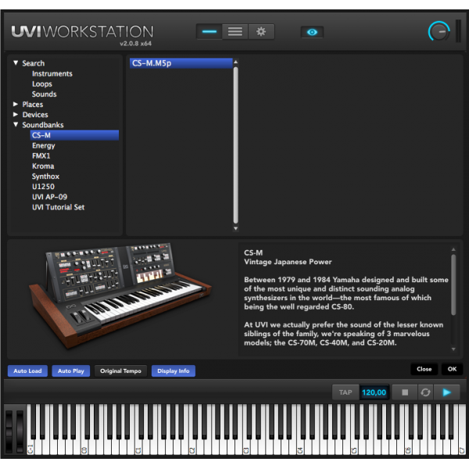Click the file list scrollbar thumb
The height and width of the screenshot is (469, 469).
(236, 145)
